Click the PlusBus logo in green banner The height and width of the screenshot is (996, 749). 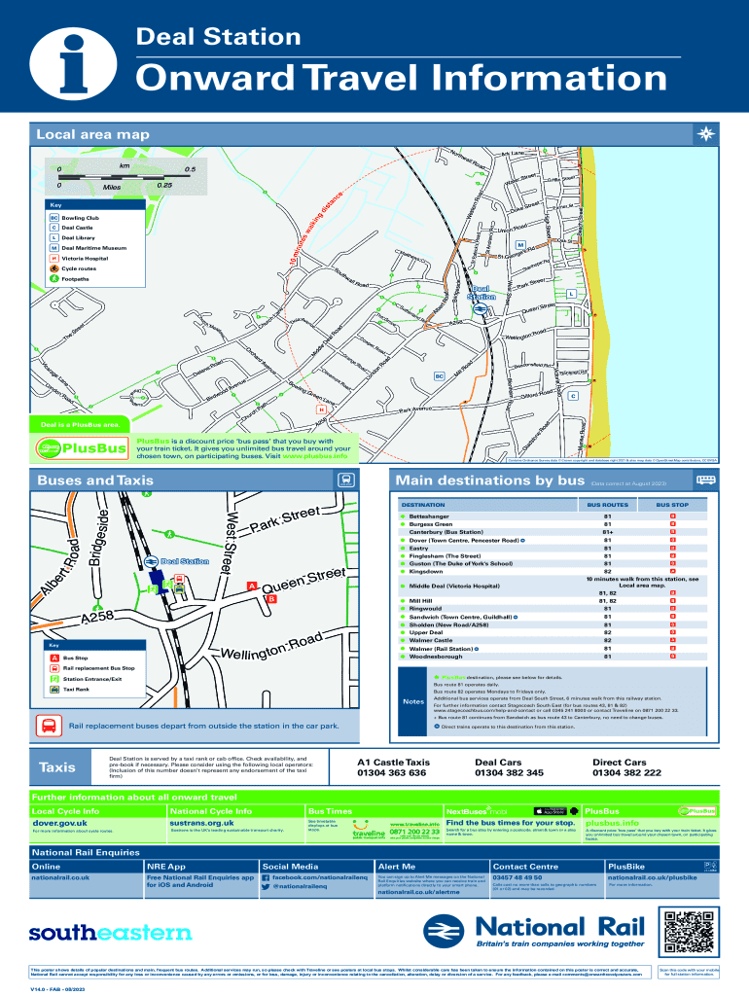click(x=82, y=448)
